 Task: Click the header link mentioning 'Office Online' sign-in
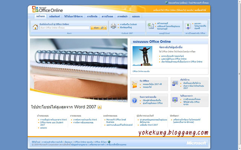pos(173,10)
